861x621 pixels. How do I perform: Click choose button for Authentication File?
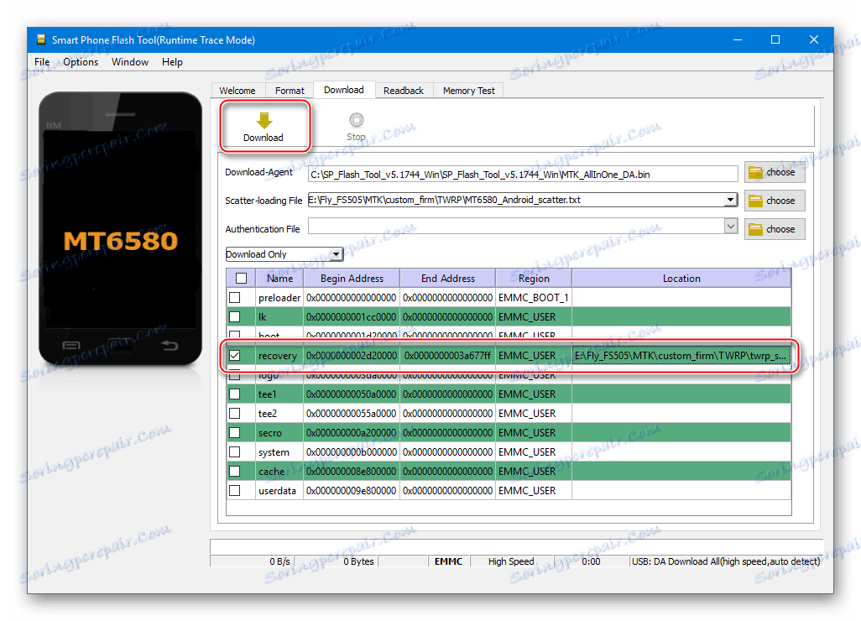pyautogui.click(x=775, y=229)
